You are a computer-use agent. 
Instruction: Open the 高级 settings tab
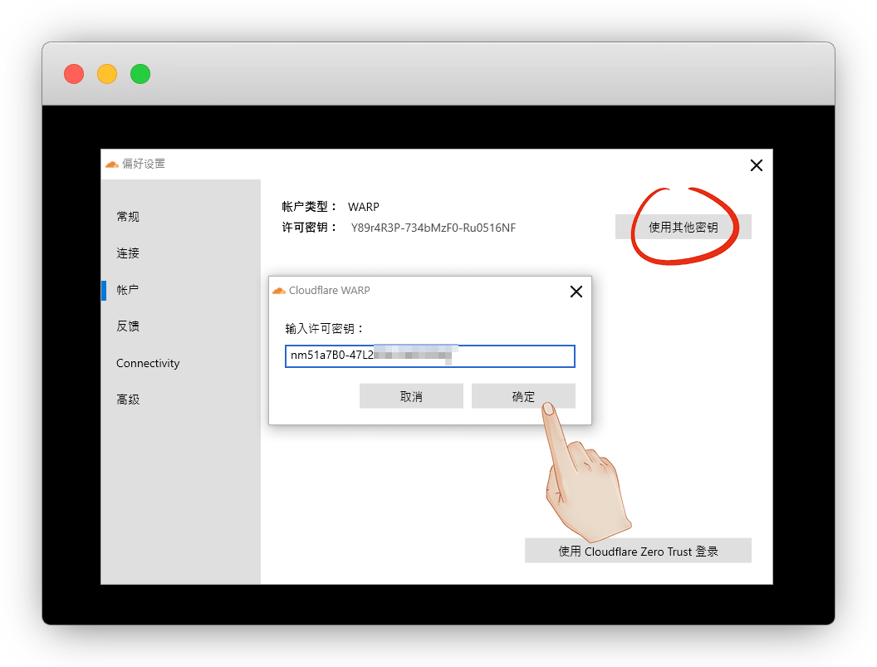[128, 400]
